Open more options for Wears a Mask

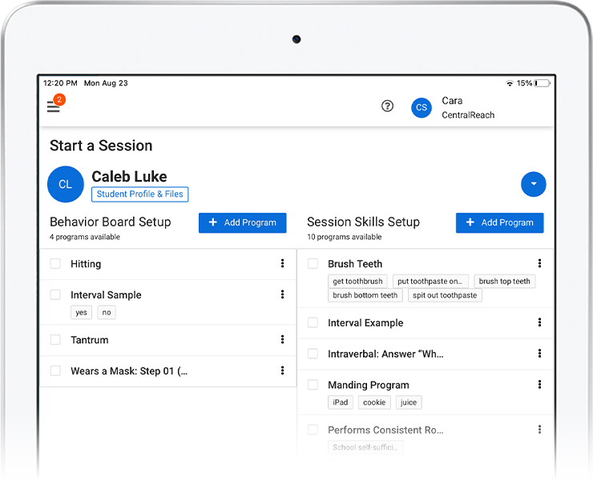pos(283,370)
